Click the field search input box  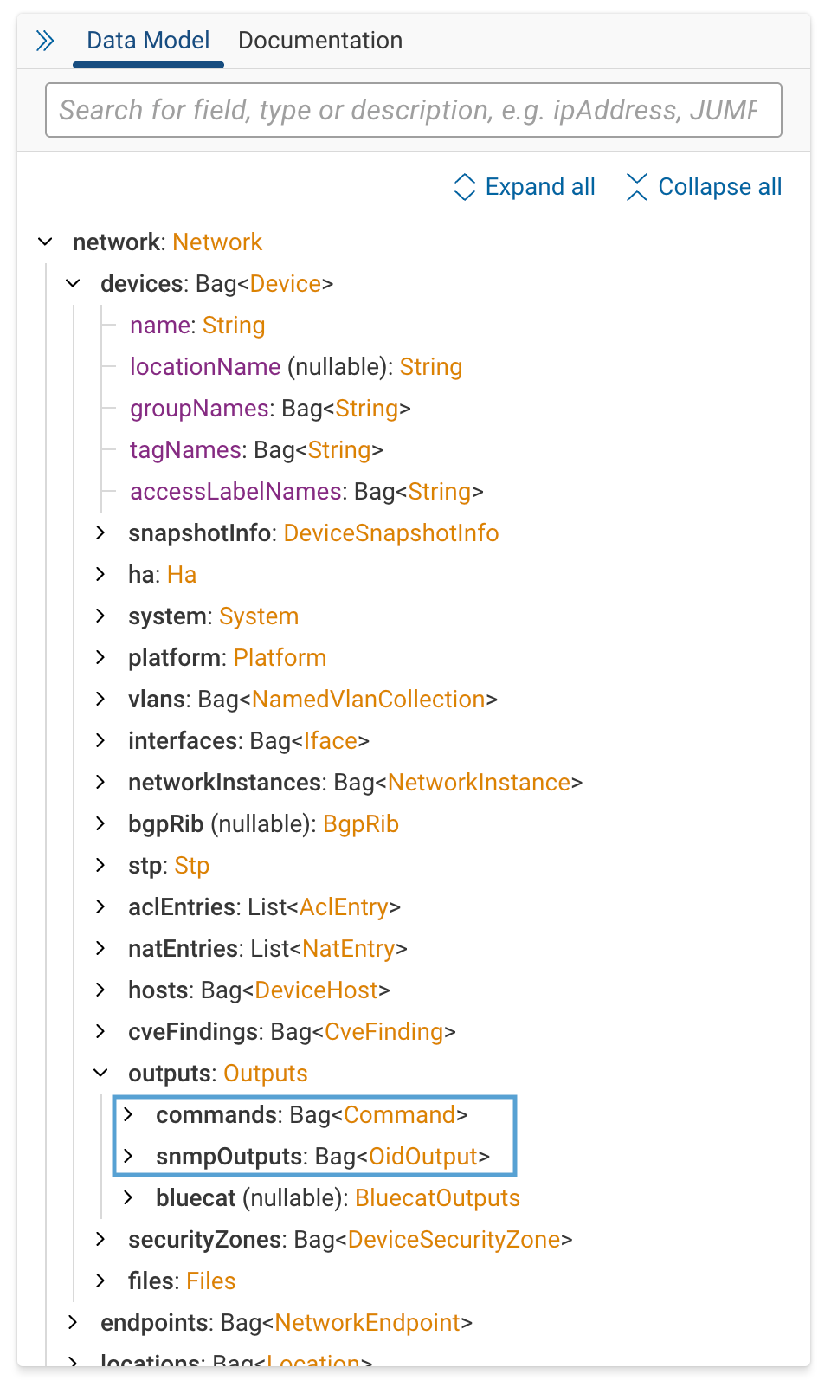pos(414,110)
